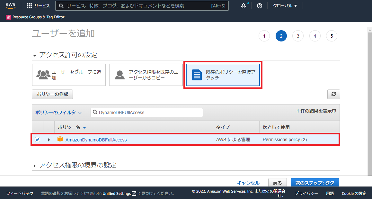
Task: Proceed with Next Step: Tags button
Action: point(314,183)
